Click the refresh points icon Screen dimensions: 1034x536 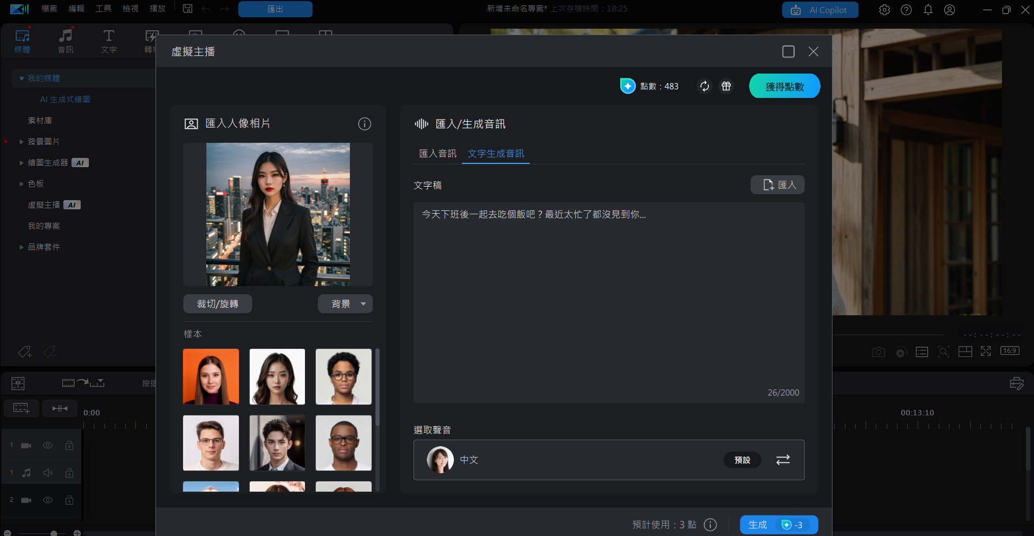(x=704, y=87)
